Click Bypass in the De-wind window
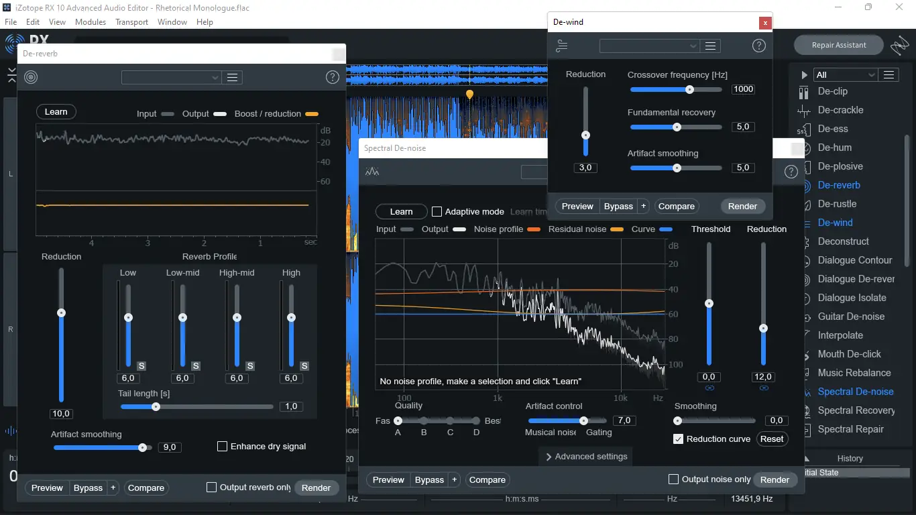 click(618, 206)
